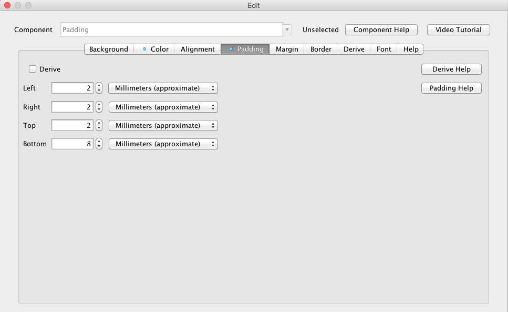This screenshot has width=508, height=312.
Task: Switch to the Border tab
Action: pyautogui.click(x=320, y=49)
